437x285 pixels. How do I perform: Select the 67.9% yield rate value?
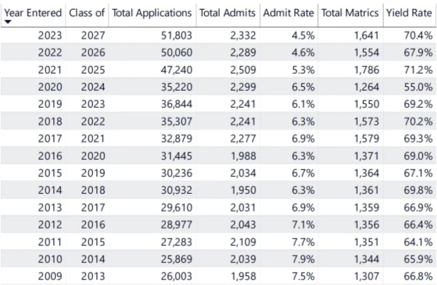[418, 53]
